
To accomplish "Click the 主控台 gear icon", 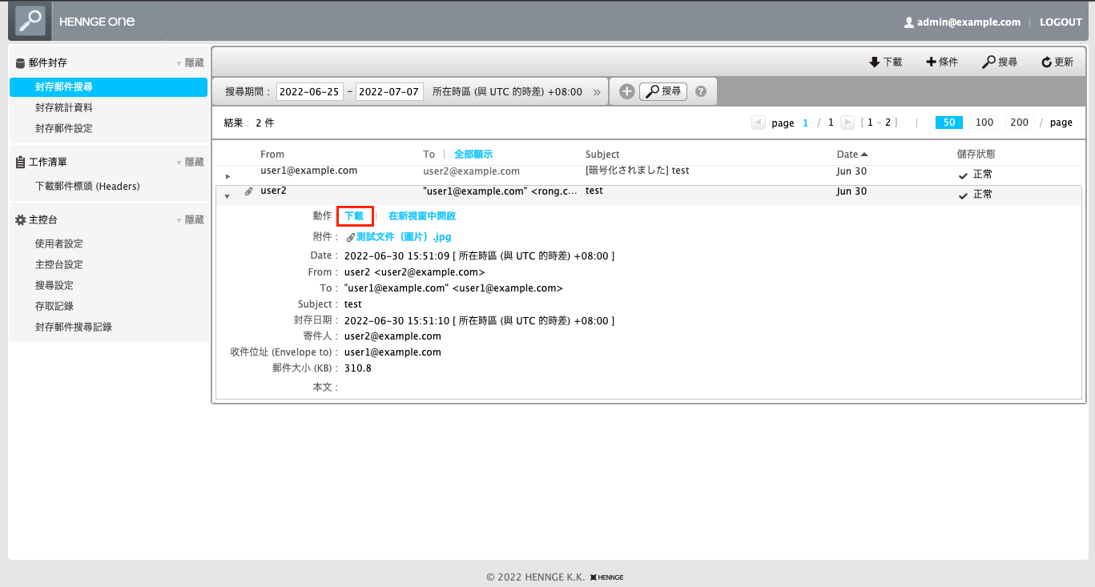I will (20, 219).
